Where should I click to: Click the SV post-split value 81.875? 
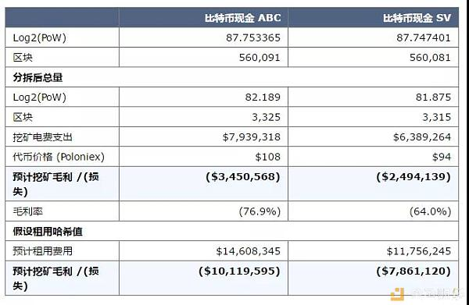(433, 97)
